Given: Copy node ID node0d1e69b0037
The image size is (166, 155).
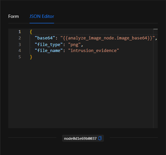Looking at the screenshot, I should (x=100, y=138).
